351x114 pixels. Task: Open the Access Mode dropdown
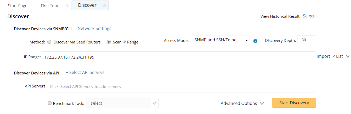[x=220, y=40]
